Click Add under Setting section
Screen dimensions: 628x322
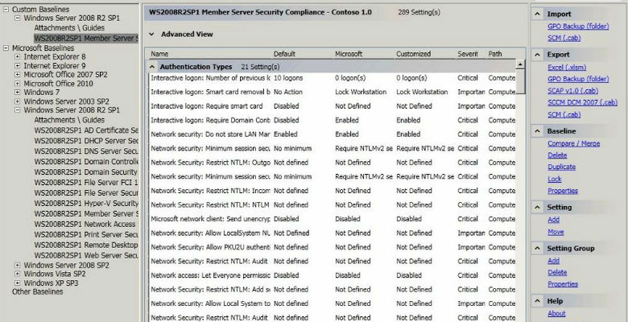[553, 220]
